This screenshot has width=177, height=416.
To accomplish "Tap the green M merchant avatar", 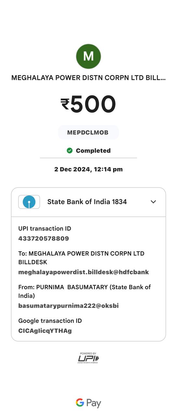I will 88,57.
